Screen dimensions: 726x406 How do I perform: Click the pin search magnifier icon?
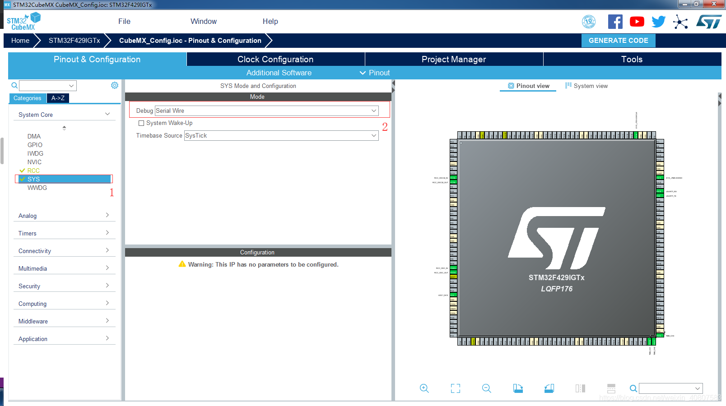point(633,388)
